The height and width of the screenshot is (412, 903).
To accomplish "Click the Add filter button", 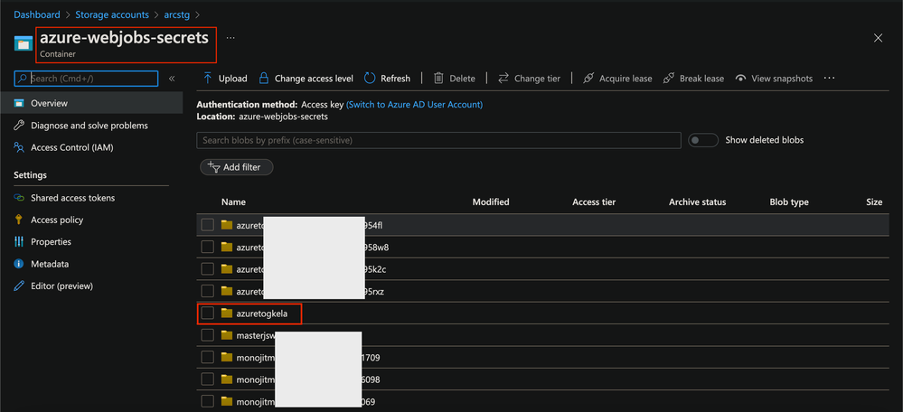I will (x=236, y=167).
